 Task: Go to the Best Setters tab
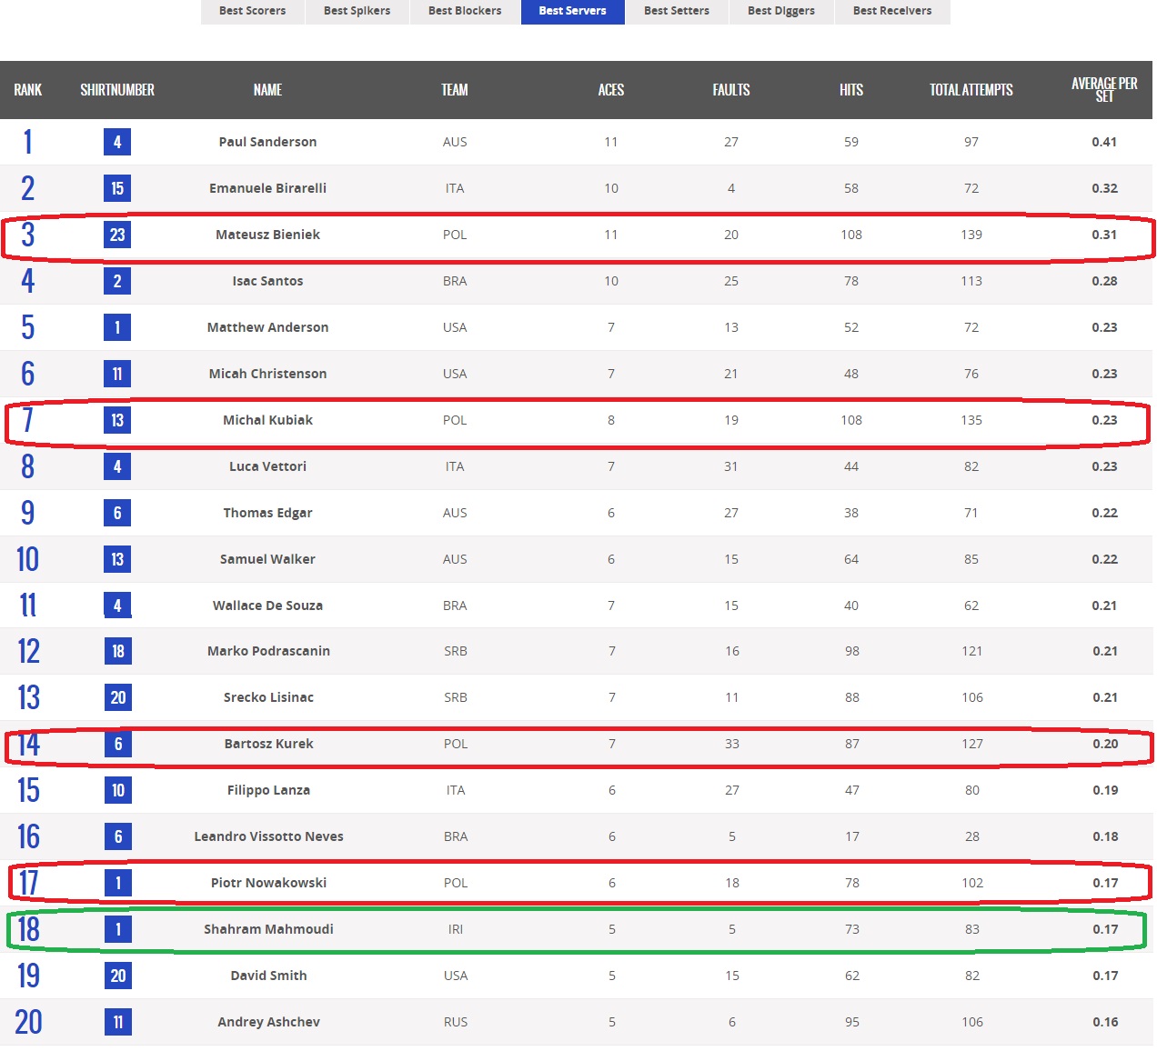tap(676, 11)
